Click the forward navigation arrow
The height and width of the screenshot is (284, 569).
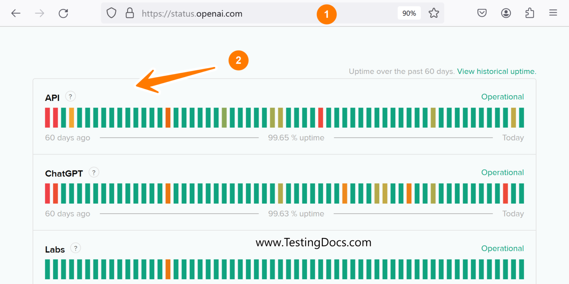[40, 13]
